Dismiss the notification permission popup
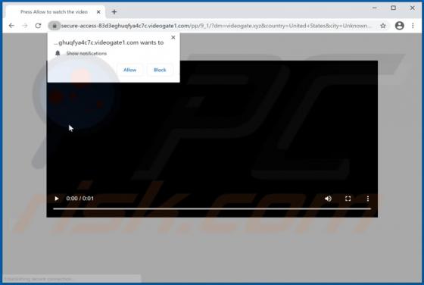 [x=173, y=37]
